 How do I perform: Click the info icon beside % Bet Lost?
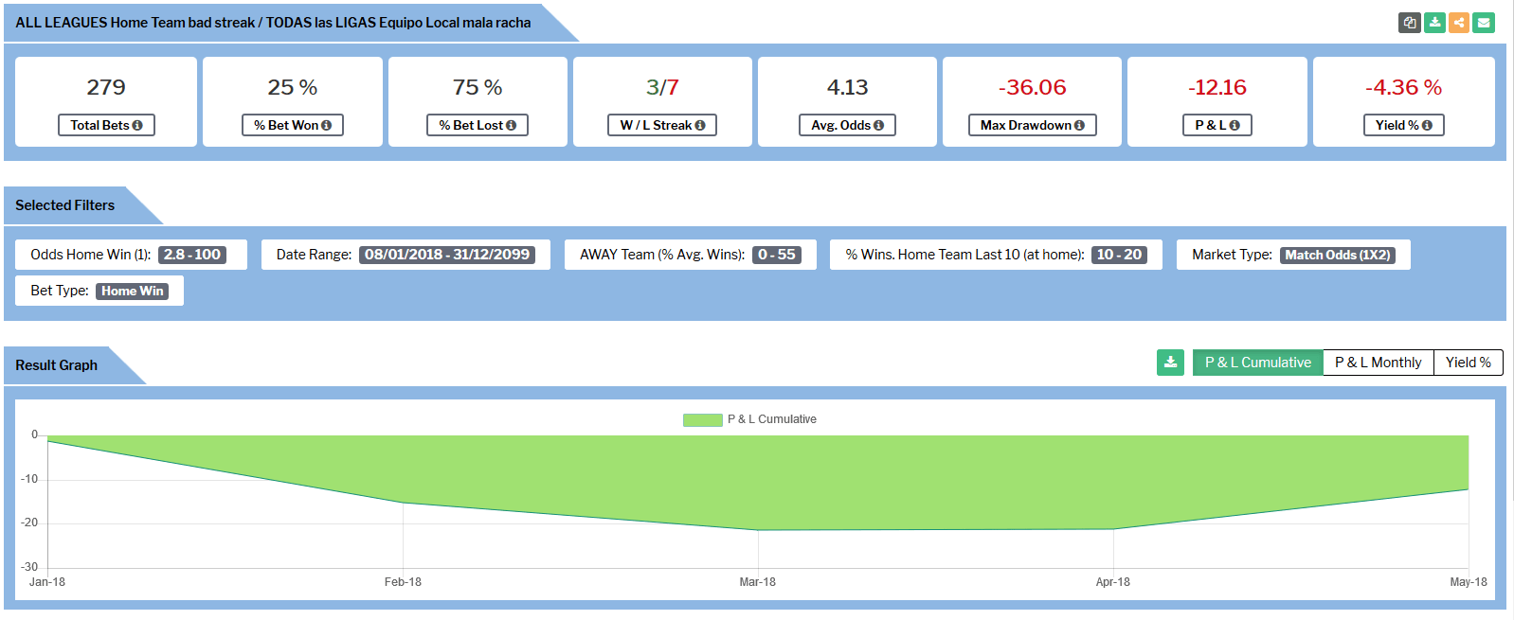[x=512, y=125]
